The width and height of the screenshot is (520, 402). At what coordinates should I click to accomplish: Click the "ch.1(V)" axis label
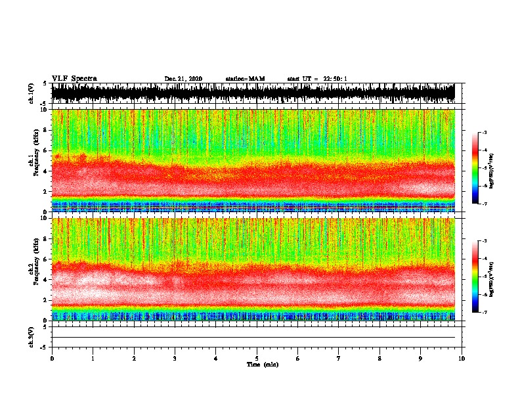32,93
